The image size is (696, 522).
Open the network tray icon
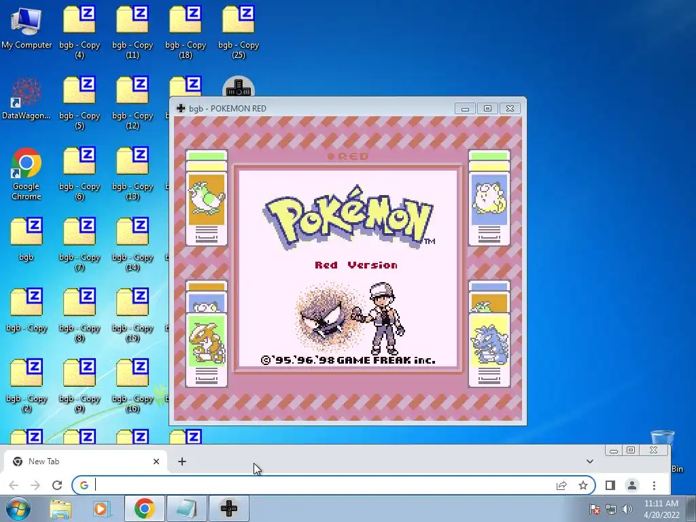tap(611, 509)
